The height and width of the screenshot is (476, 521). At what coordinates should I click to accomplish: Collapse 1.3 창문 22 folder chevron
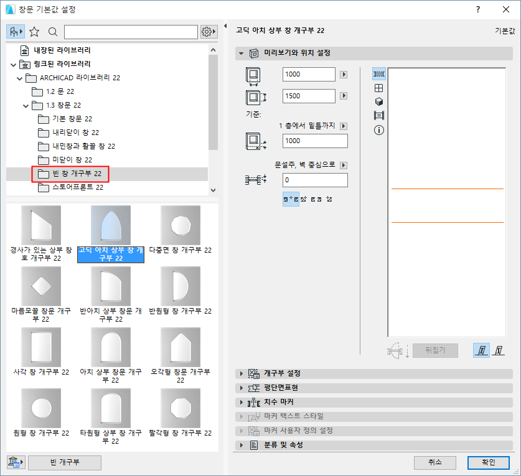[26, 106]
